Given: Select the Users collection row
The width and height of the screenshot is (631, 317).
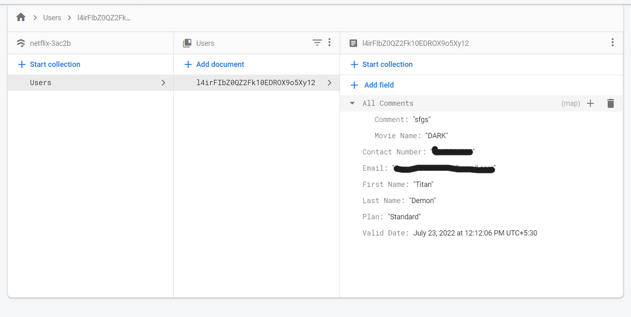Looking at the screenshot, I should [x=90, y=83].
